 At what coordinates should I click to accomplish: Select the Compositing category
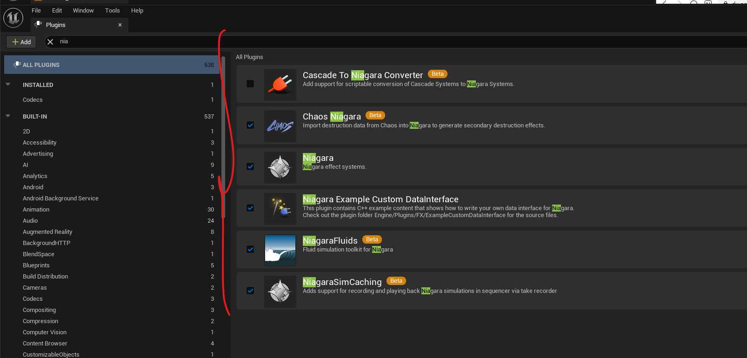tap(112, 310)
